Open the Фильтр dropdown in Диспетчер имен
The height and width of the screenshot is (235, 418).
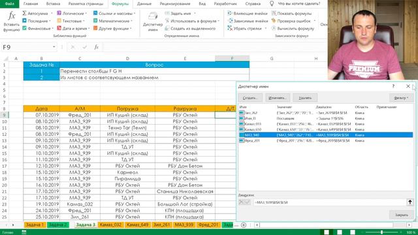coord(401,98)
